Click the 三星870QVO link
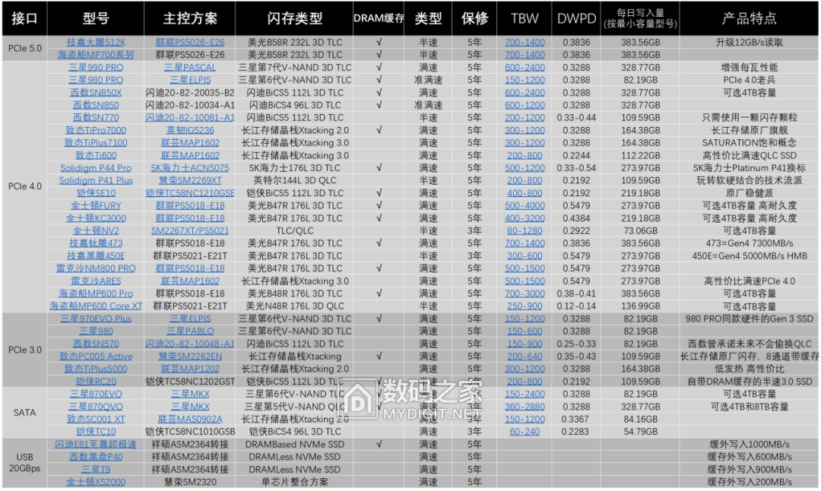 pyautogui.click(x=96, y=407)
